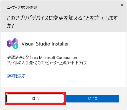Click the このコンピューター上のハード ドライブ text
The image size is (127, 110).
[61, 63]
